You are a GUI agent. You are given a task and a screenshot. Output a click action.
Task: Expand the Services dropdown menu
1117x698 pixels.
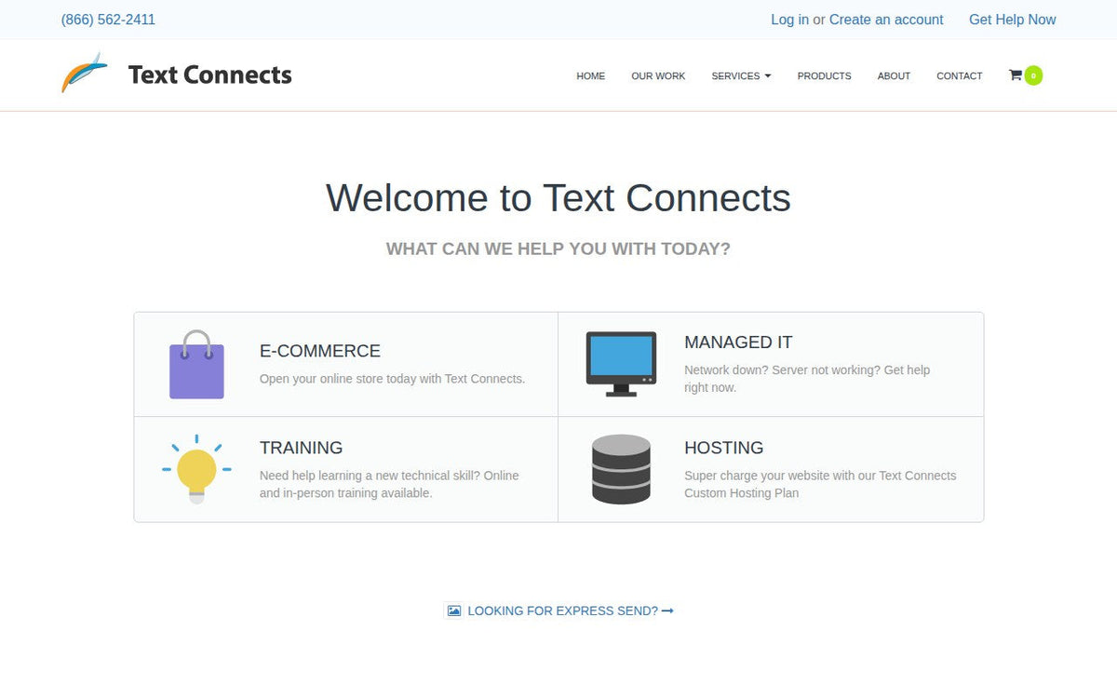tap(741, 76)
